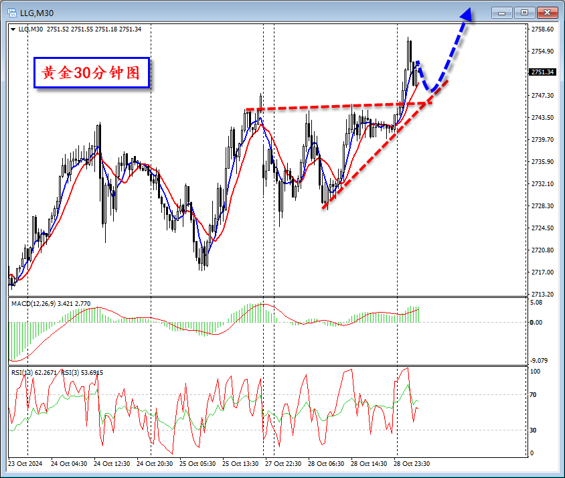The width and height of the screenshot is (565, 478).
Task: Click the 2732.10 price scale label
Action: tap(542, 184)
